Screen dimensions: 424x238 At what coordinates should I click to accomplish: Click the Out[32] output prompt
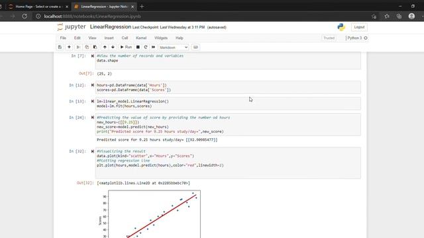[x=85, y=183]
